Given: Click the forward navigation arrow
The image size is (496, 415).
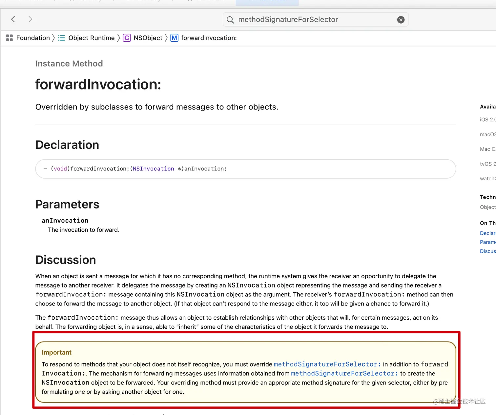Looking at the screenshot, I should tap(30, 19).
